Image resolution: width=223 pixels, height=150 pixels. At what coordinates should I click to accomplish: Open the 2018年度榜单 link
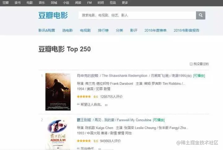155,30
